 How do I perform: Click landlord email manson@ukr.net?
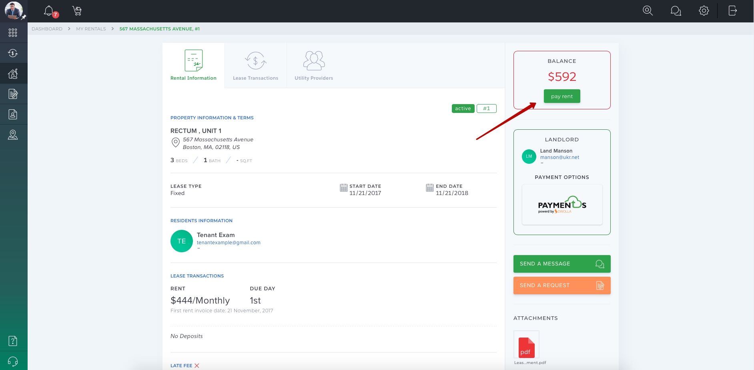pyautogui.click(x=559, y=157)
